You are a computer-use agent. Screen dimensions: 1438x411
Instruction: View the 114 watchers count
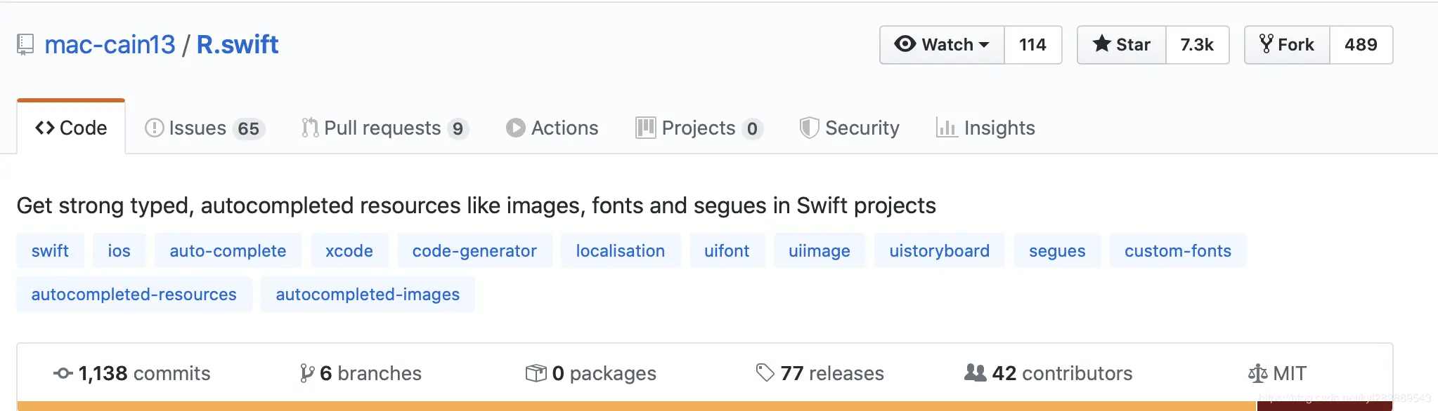pyautogui.click(x=1032, y=45)
